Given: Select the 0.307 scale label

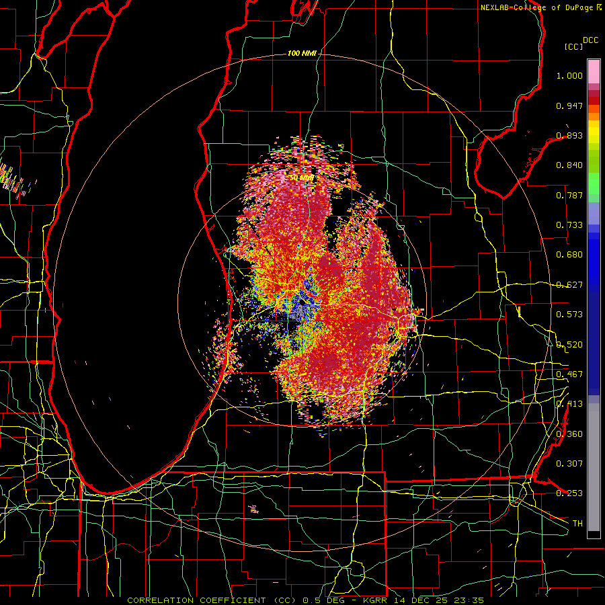Looking at the screenshot, I should coord(569,463).
